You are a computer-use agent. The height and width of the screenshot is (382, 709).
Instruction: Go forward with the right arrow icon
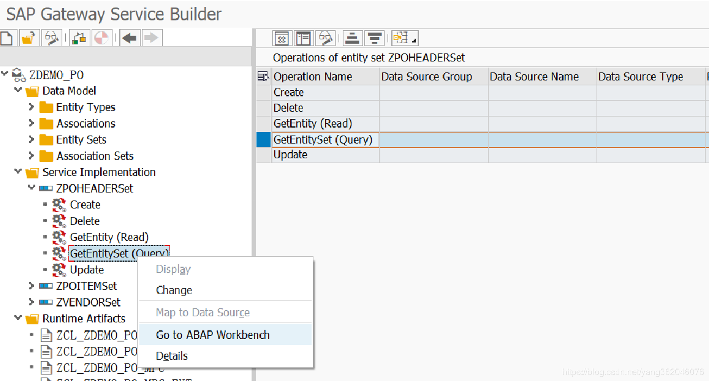point(152,38)
